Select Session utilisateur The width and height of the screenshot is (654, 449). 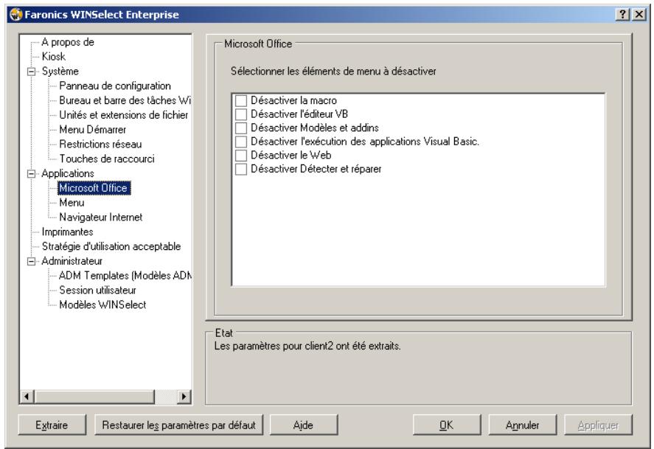click(x=97, y=290)
